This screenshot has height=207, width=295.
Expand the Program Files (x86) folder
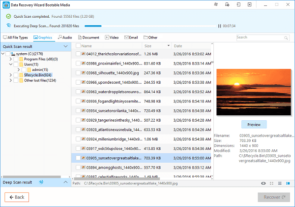pyautogui.click(x=10, y=59)
